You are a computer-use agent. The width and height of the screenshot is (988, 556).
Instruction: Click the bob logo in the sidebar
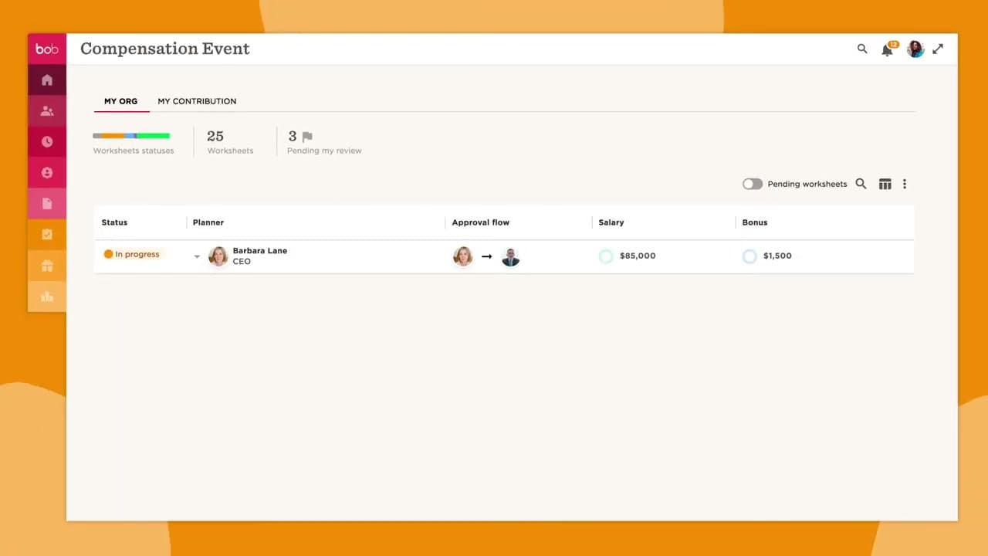47,49
